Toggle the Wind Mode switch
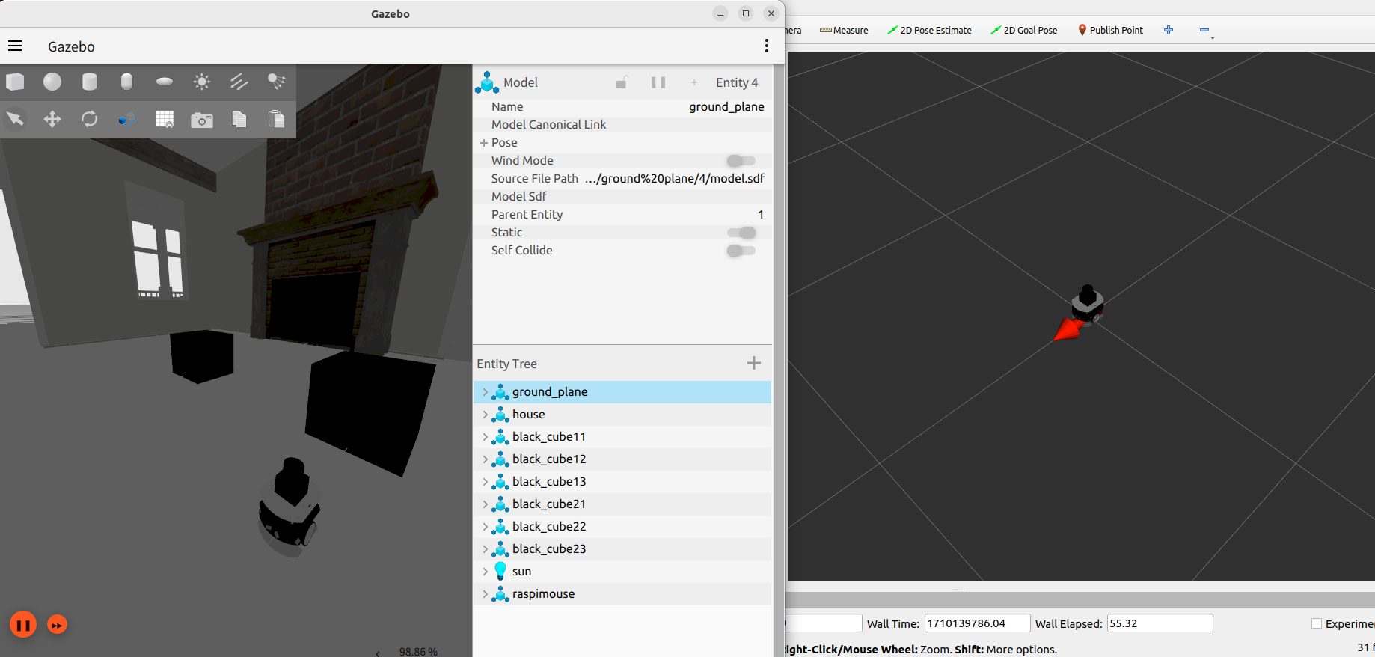Image resolution: width=1375 pixels, height=657 pixels. 741,161
